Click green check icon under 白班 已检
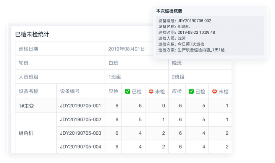The height and width of the screenshot is (163, 275). click(x=128, y=91)
